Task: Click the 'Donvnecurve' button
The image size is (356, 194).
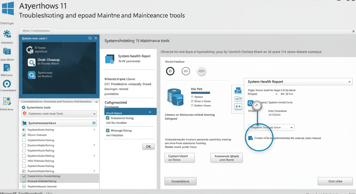Action: click(181, 181)
